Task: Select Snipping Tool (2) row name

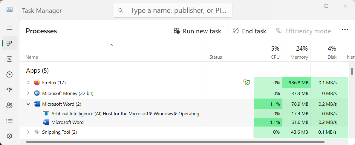Action: coord(59,132)
